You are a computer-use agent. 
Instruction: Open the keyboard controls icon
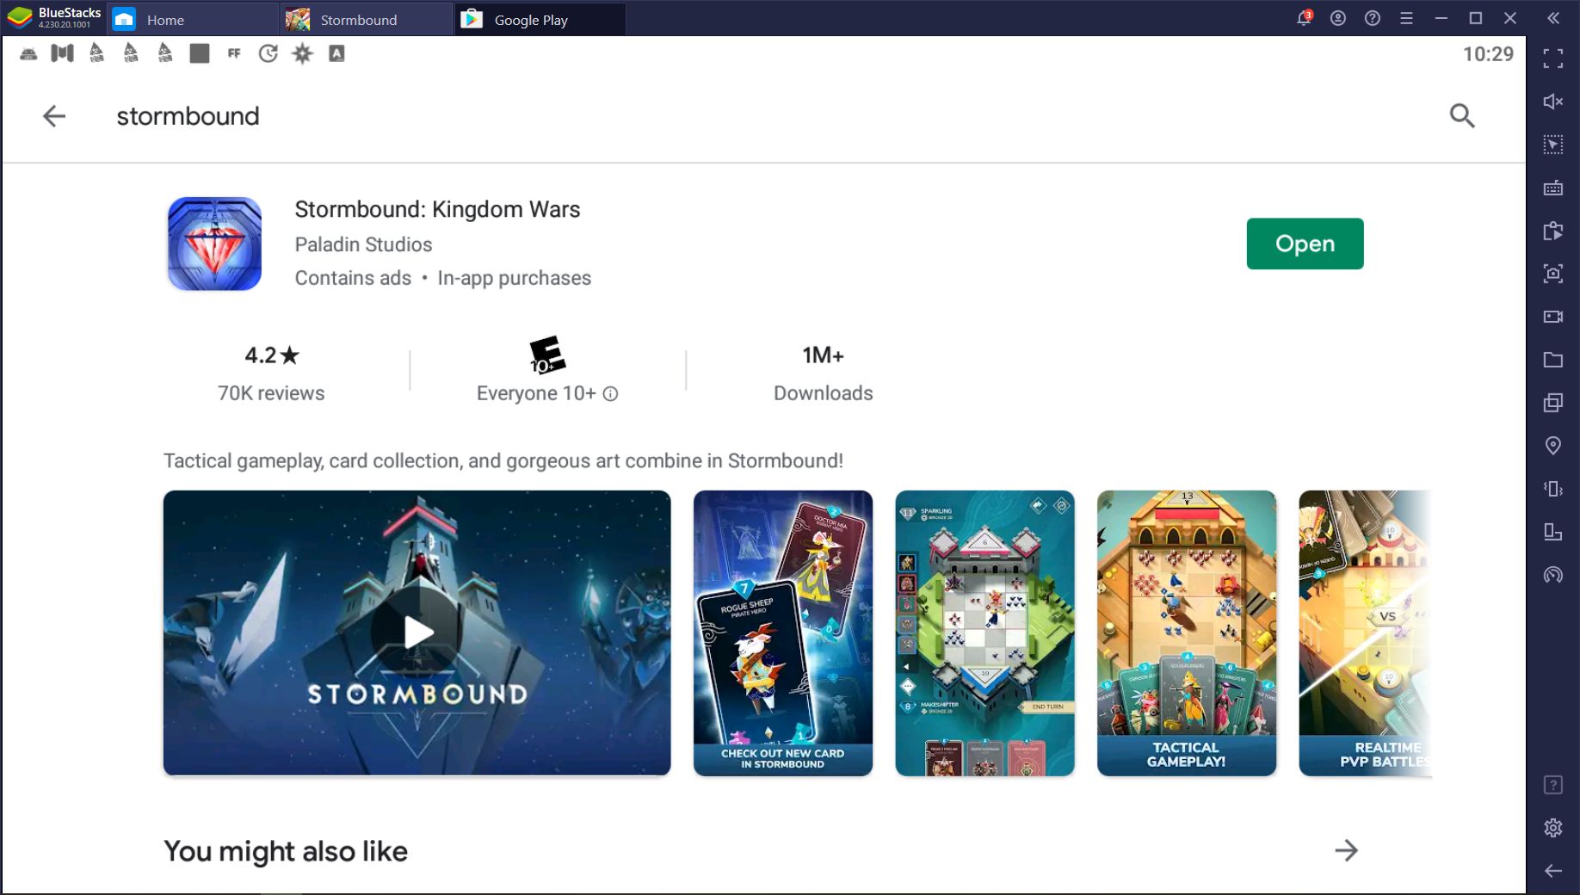(1553, 188)
